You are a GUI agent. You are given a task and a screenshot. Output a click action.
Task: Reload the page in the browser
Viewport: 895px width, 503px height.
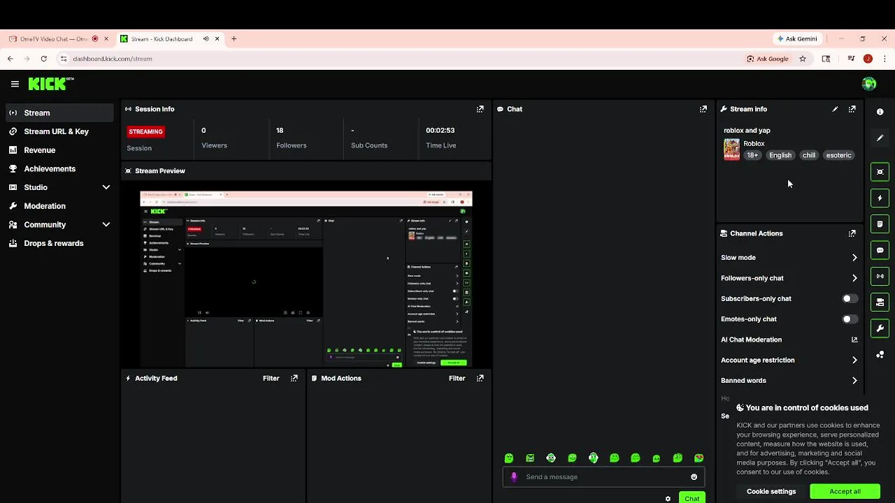coord(44,59)
